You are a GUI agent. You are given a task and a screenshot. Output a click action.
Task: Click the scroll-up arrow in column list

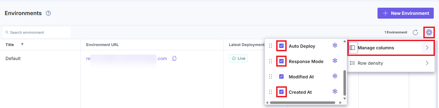[345, 41]
